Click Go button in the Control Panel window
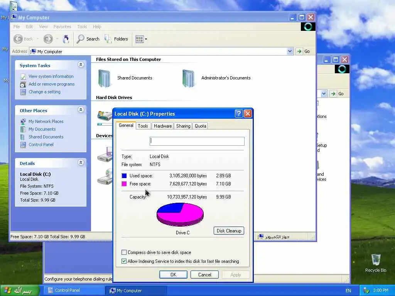 337,94
